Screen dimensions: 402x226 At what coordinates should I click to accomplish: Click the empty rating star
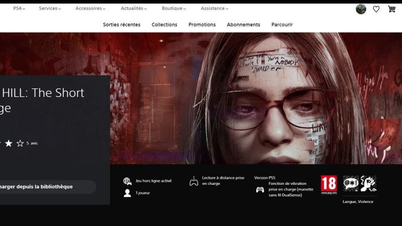tap(20, 143)
